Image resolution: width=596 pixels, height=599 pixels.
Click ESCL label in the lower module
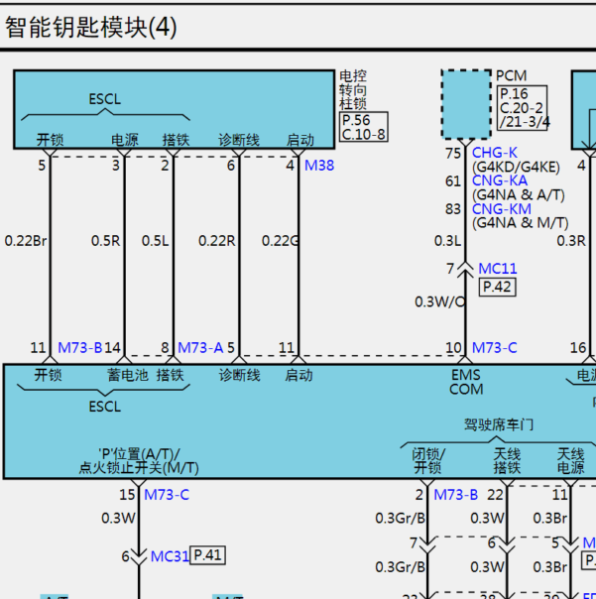coord(105,407)
